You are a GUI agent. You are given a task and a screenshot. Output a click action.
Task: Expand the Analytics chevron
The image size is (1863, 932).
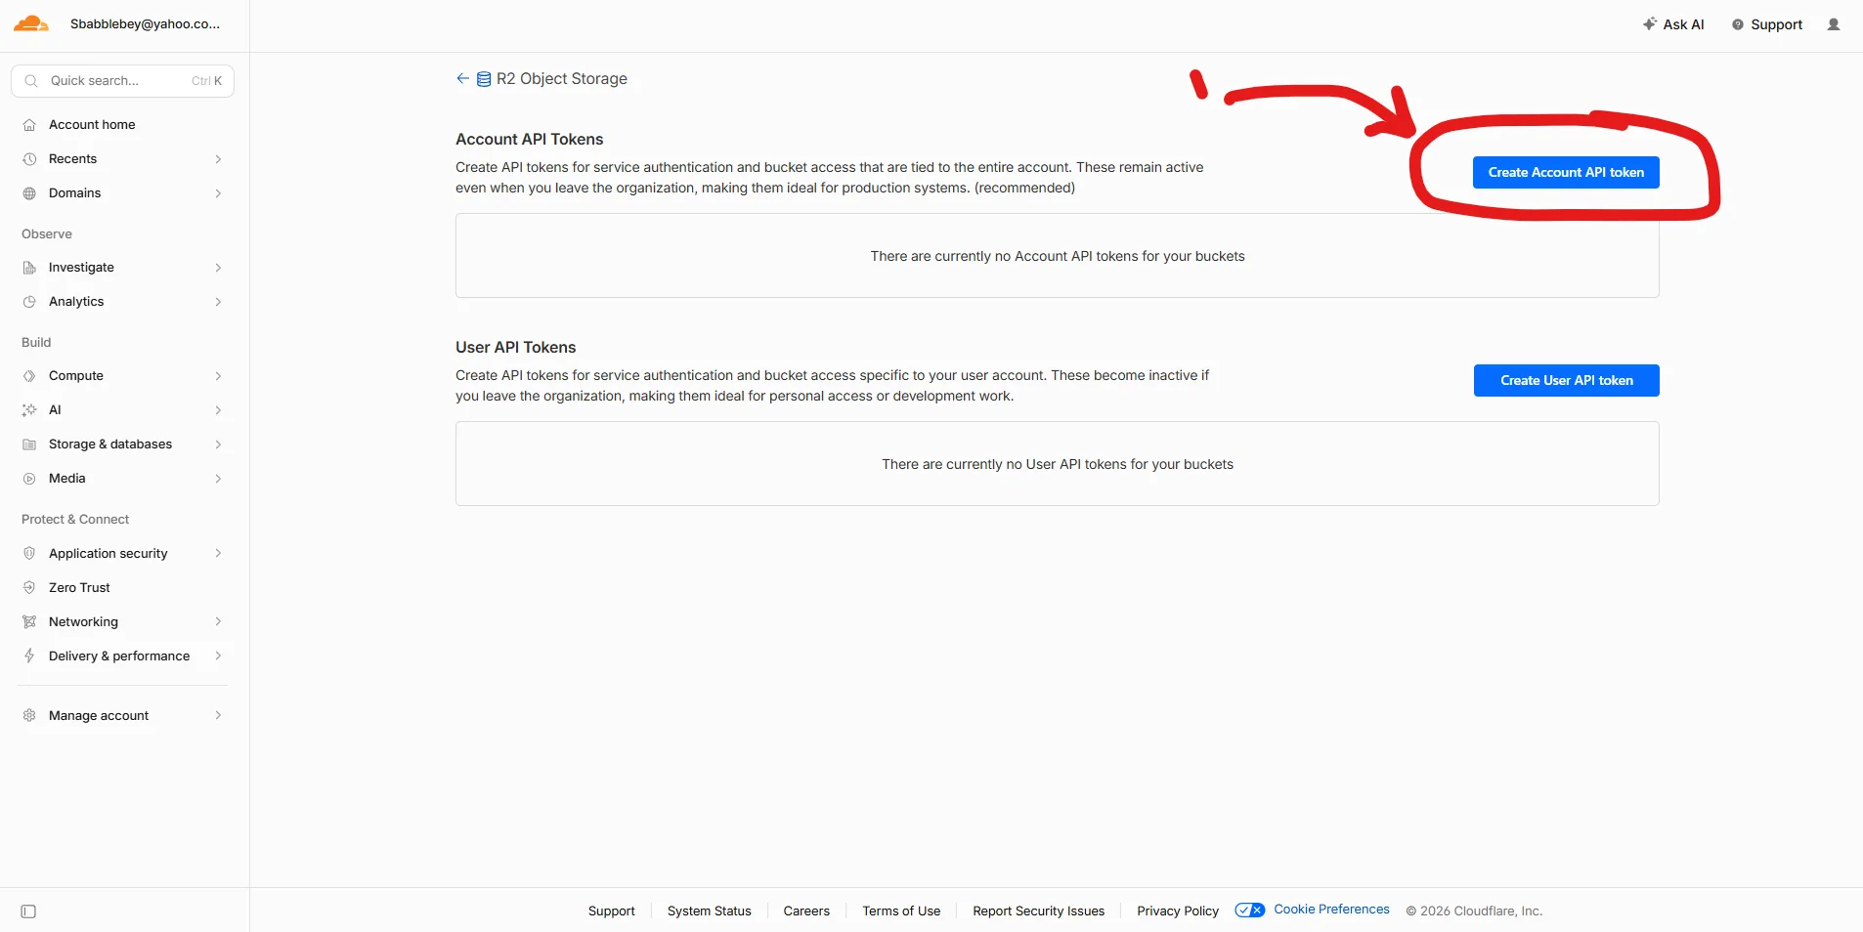(218, 302)
